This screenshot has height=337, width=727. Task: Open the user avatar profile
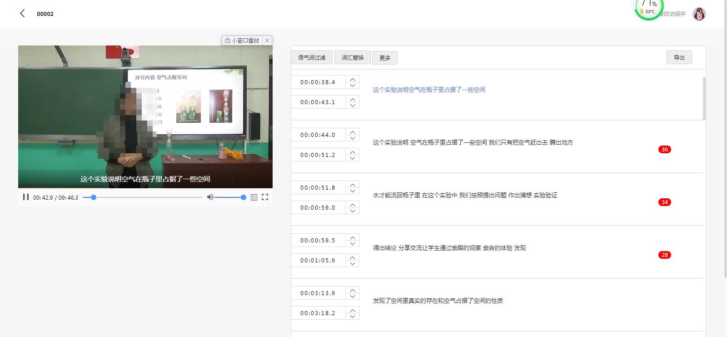pyautogui.click(x=699, y=14)
